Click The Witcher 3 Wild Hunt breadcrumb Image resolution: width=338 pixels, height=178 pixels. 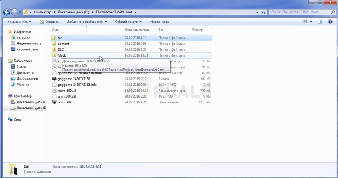[114, 12]
